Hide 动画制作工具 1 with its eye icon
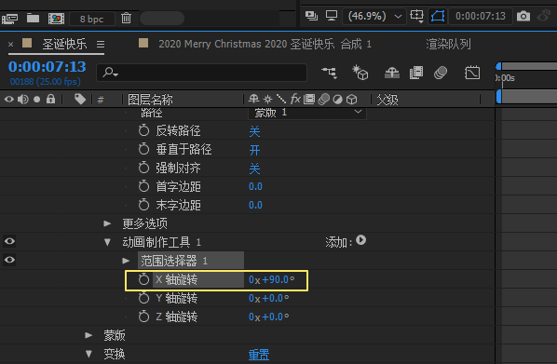Viewport: 557px width, 364px height. 9,241
